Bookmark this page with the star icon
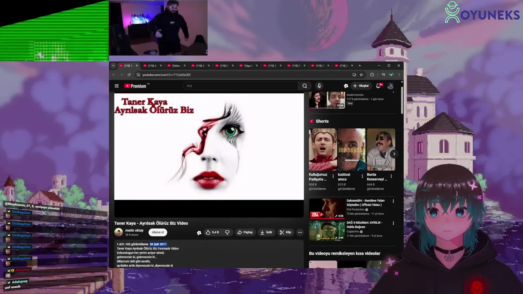Screen dimensions: 523x294 (361, 75)
